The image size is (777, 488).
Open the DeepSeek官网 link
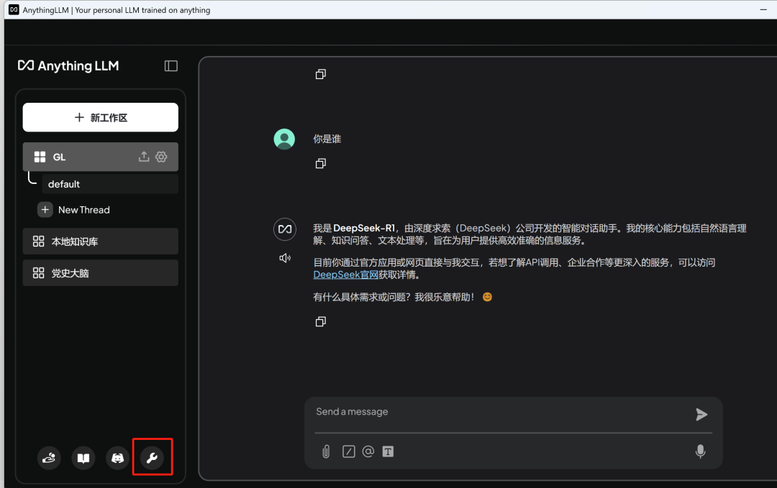pos(345,275)
